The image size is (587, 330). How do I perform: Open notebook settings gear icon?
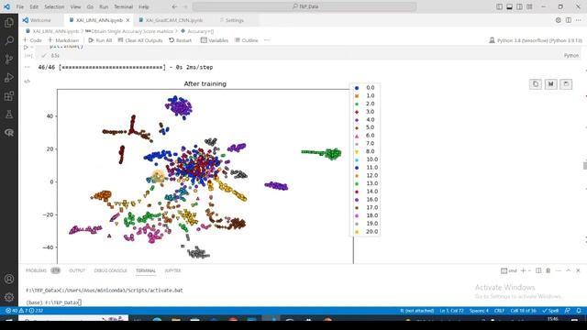click(x=559, y=20)
